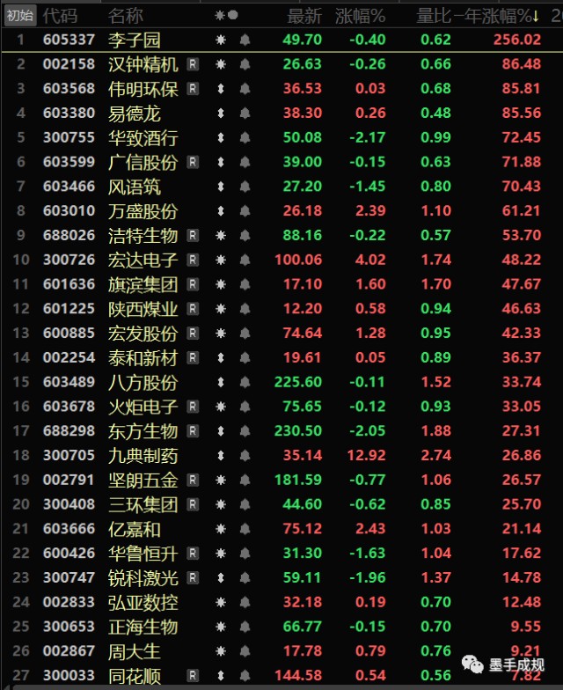
Task: Select the 万盛股份 stock name
Action: (143, 211)
